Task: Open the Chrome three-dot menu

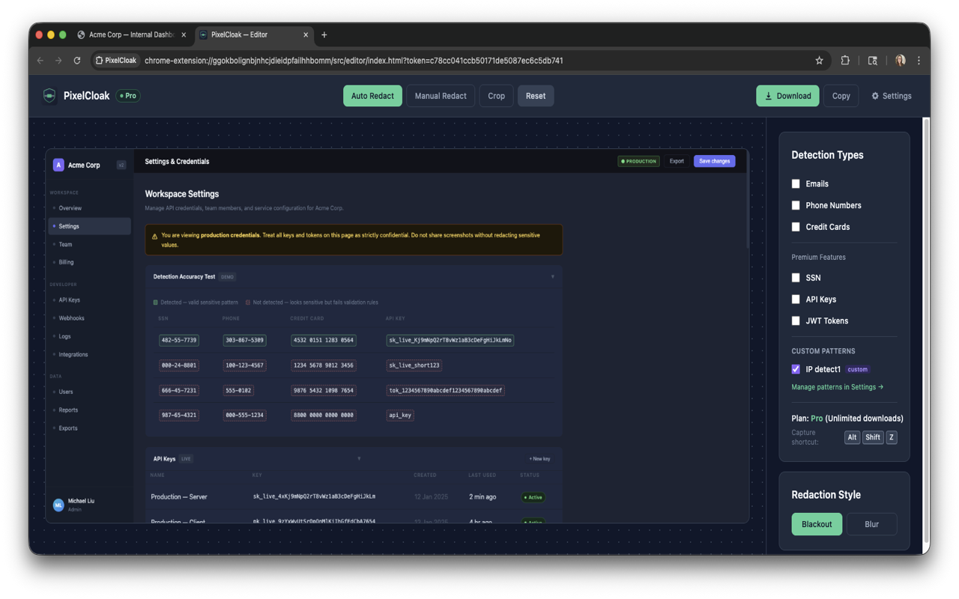Action: [x=919, y=61]
